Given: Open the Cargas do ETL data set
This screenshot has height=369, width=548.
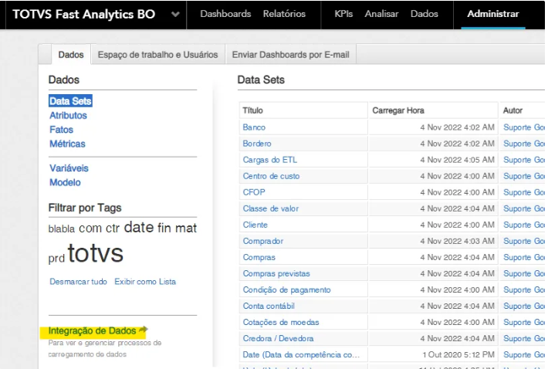Looking at the screenshot, I should pyautogui.click(x=269, y=160).
